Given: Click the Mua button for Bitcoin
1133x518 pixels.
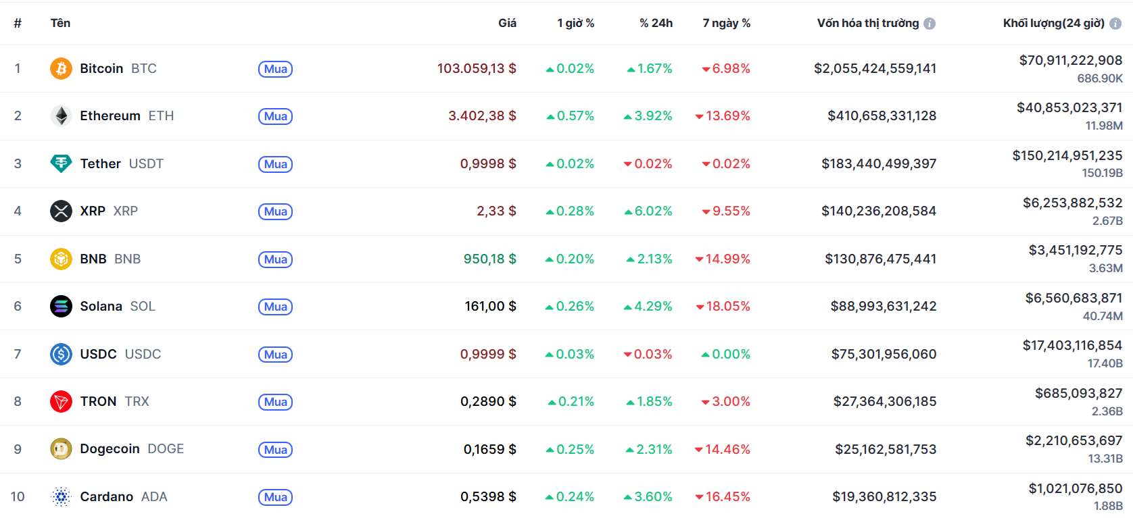Looking at the screenshot, I should [274, 68].
